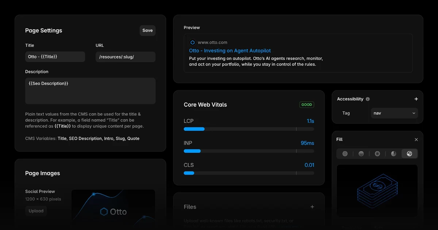Click the Accessibility info icon
This screenshot has width=438, height=230.
tap(368, 99)
